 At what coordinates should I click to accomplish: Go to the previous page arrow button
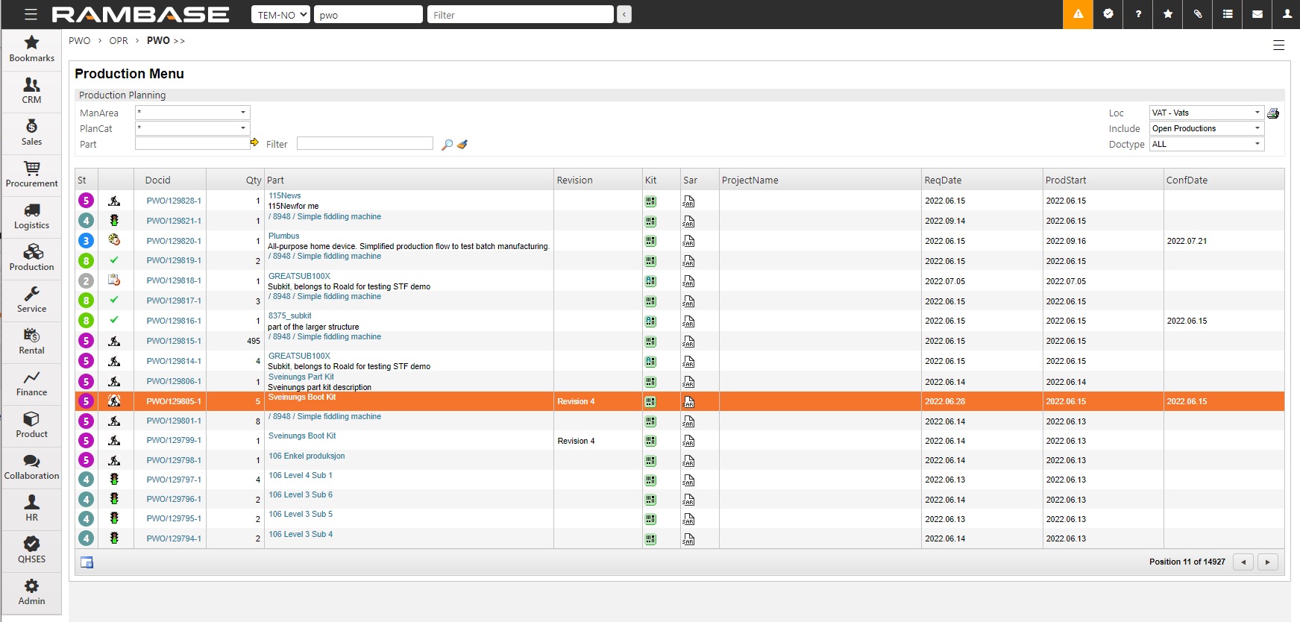pyautogui.click(x=1243, y=562)
